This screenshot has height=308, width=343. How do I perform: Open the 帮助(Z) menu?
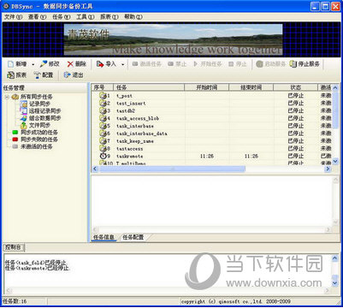click(x=133, y=17)
